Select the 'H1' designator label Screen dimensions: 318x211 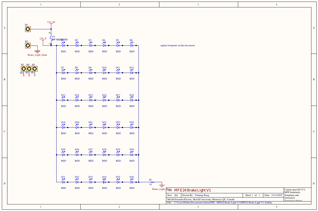click(26, 25)
